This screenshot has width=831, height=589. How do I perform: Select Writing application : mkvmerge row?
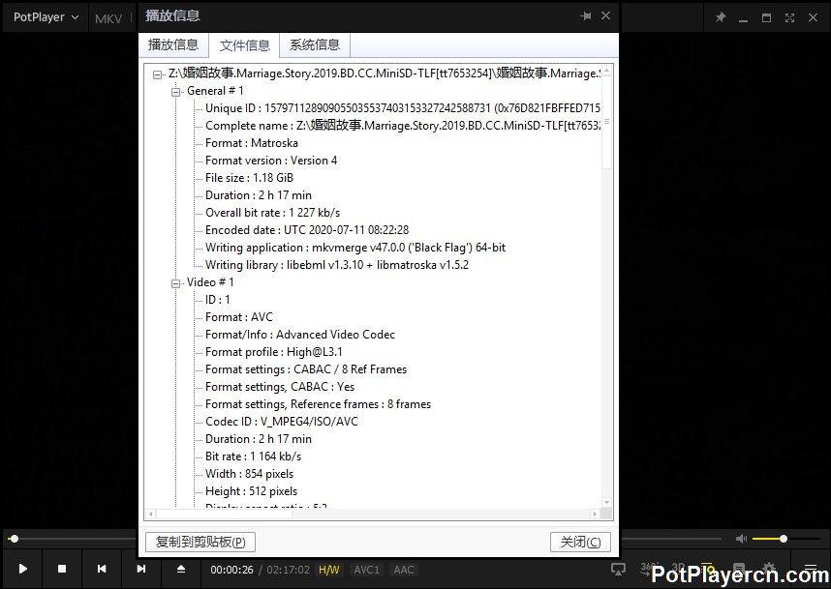[355, 248]
